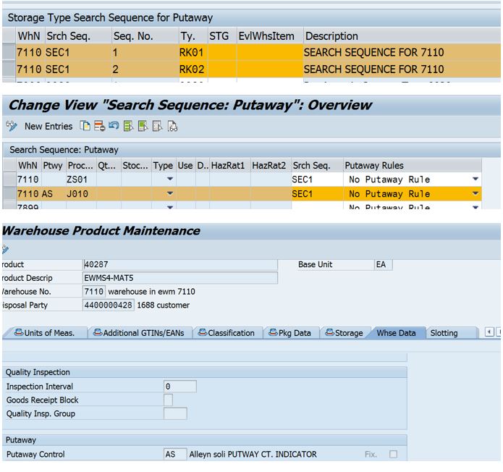Open the Pkg Data tab

(x=289, y=333)
